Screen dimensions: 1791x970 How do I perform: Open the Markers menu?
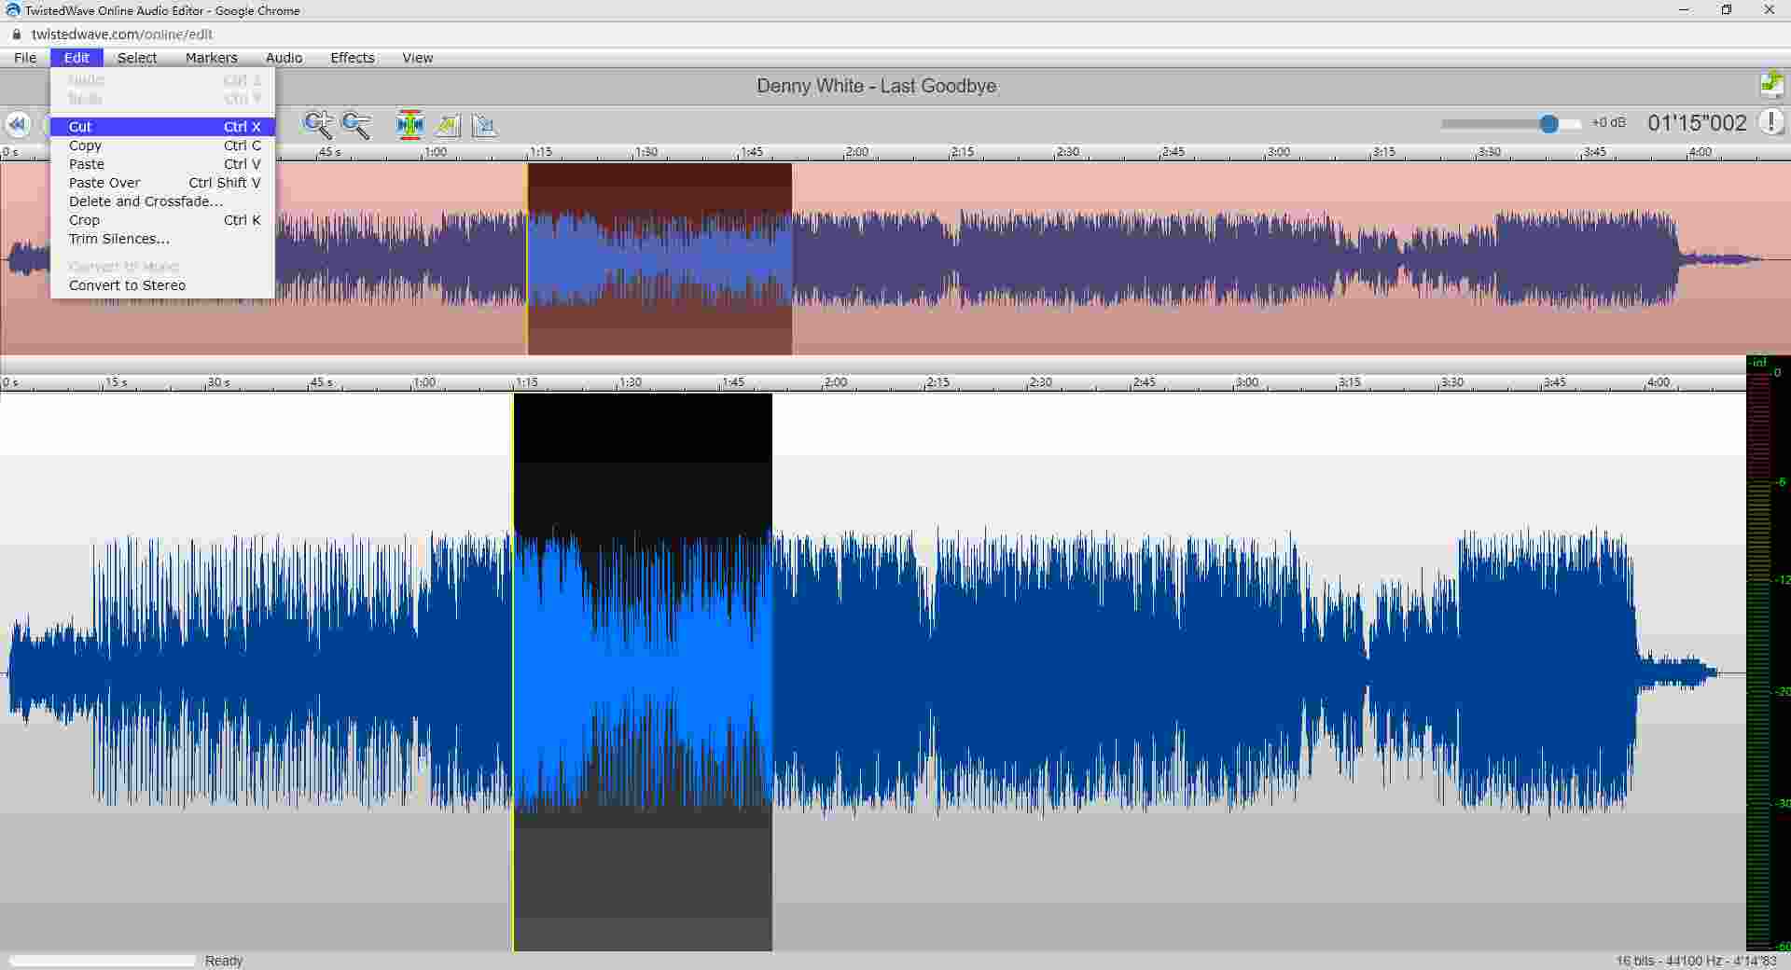pyautogui.click(x=211, y=58)
